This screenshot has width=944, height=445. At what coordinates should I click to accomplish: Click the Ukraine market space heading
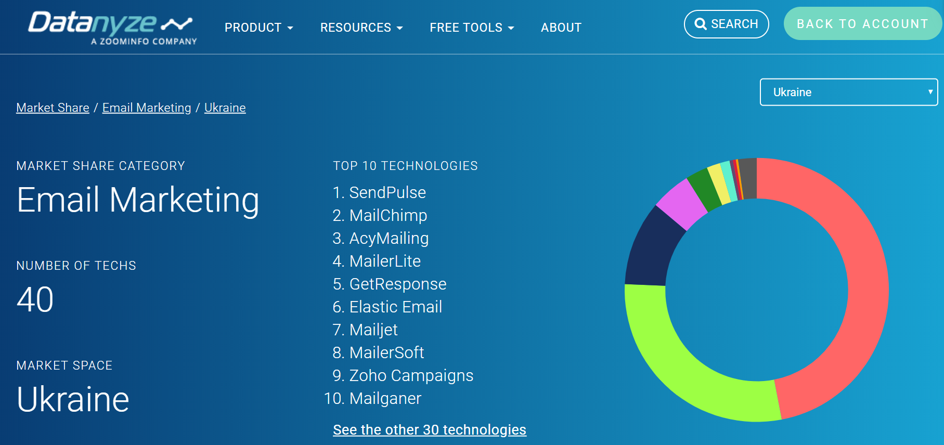(73, 399)
